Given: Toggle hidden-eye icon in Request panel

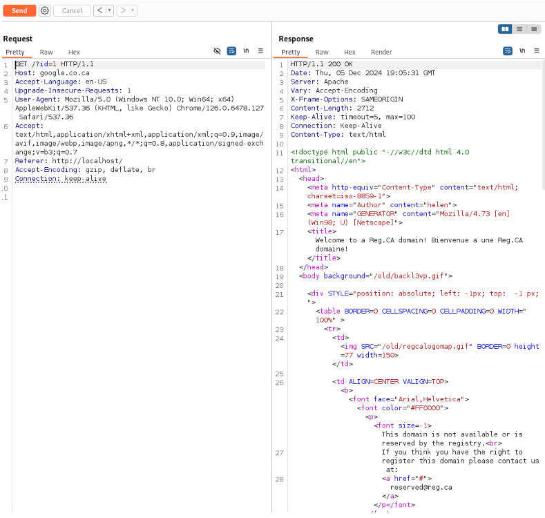Looking at the screenshot, I should tap(217, 51).
